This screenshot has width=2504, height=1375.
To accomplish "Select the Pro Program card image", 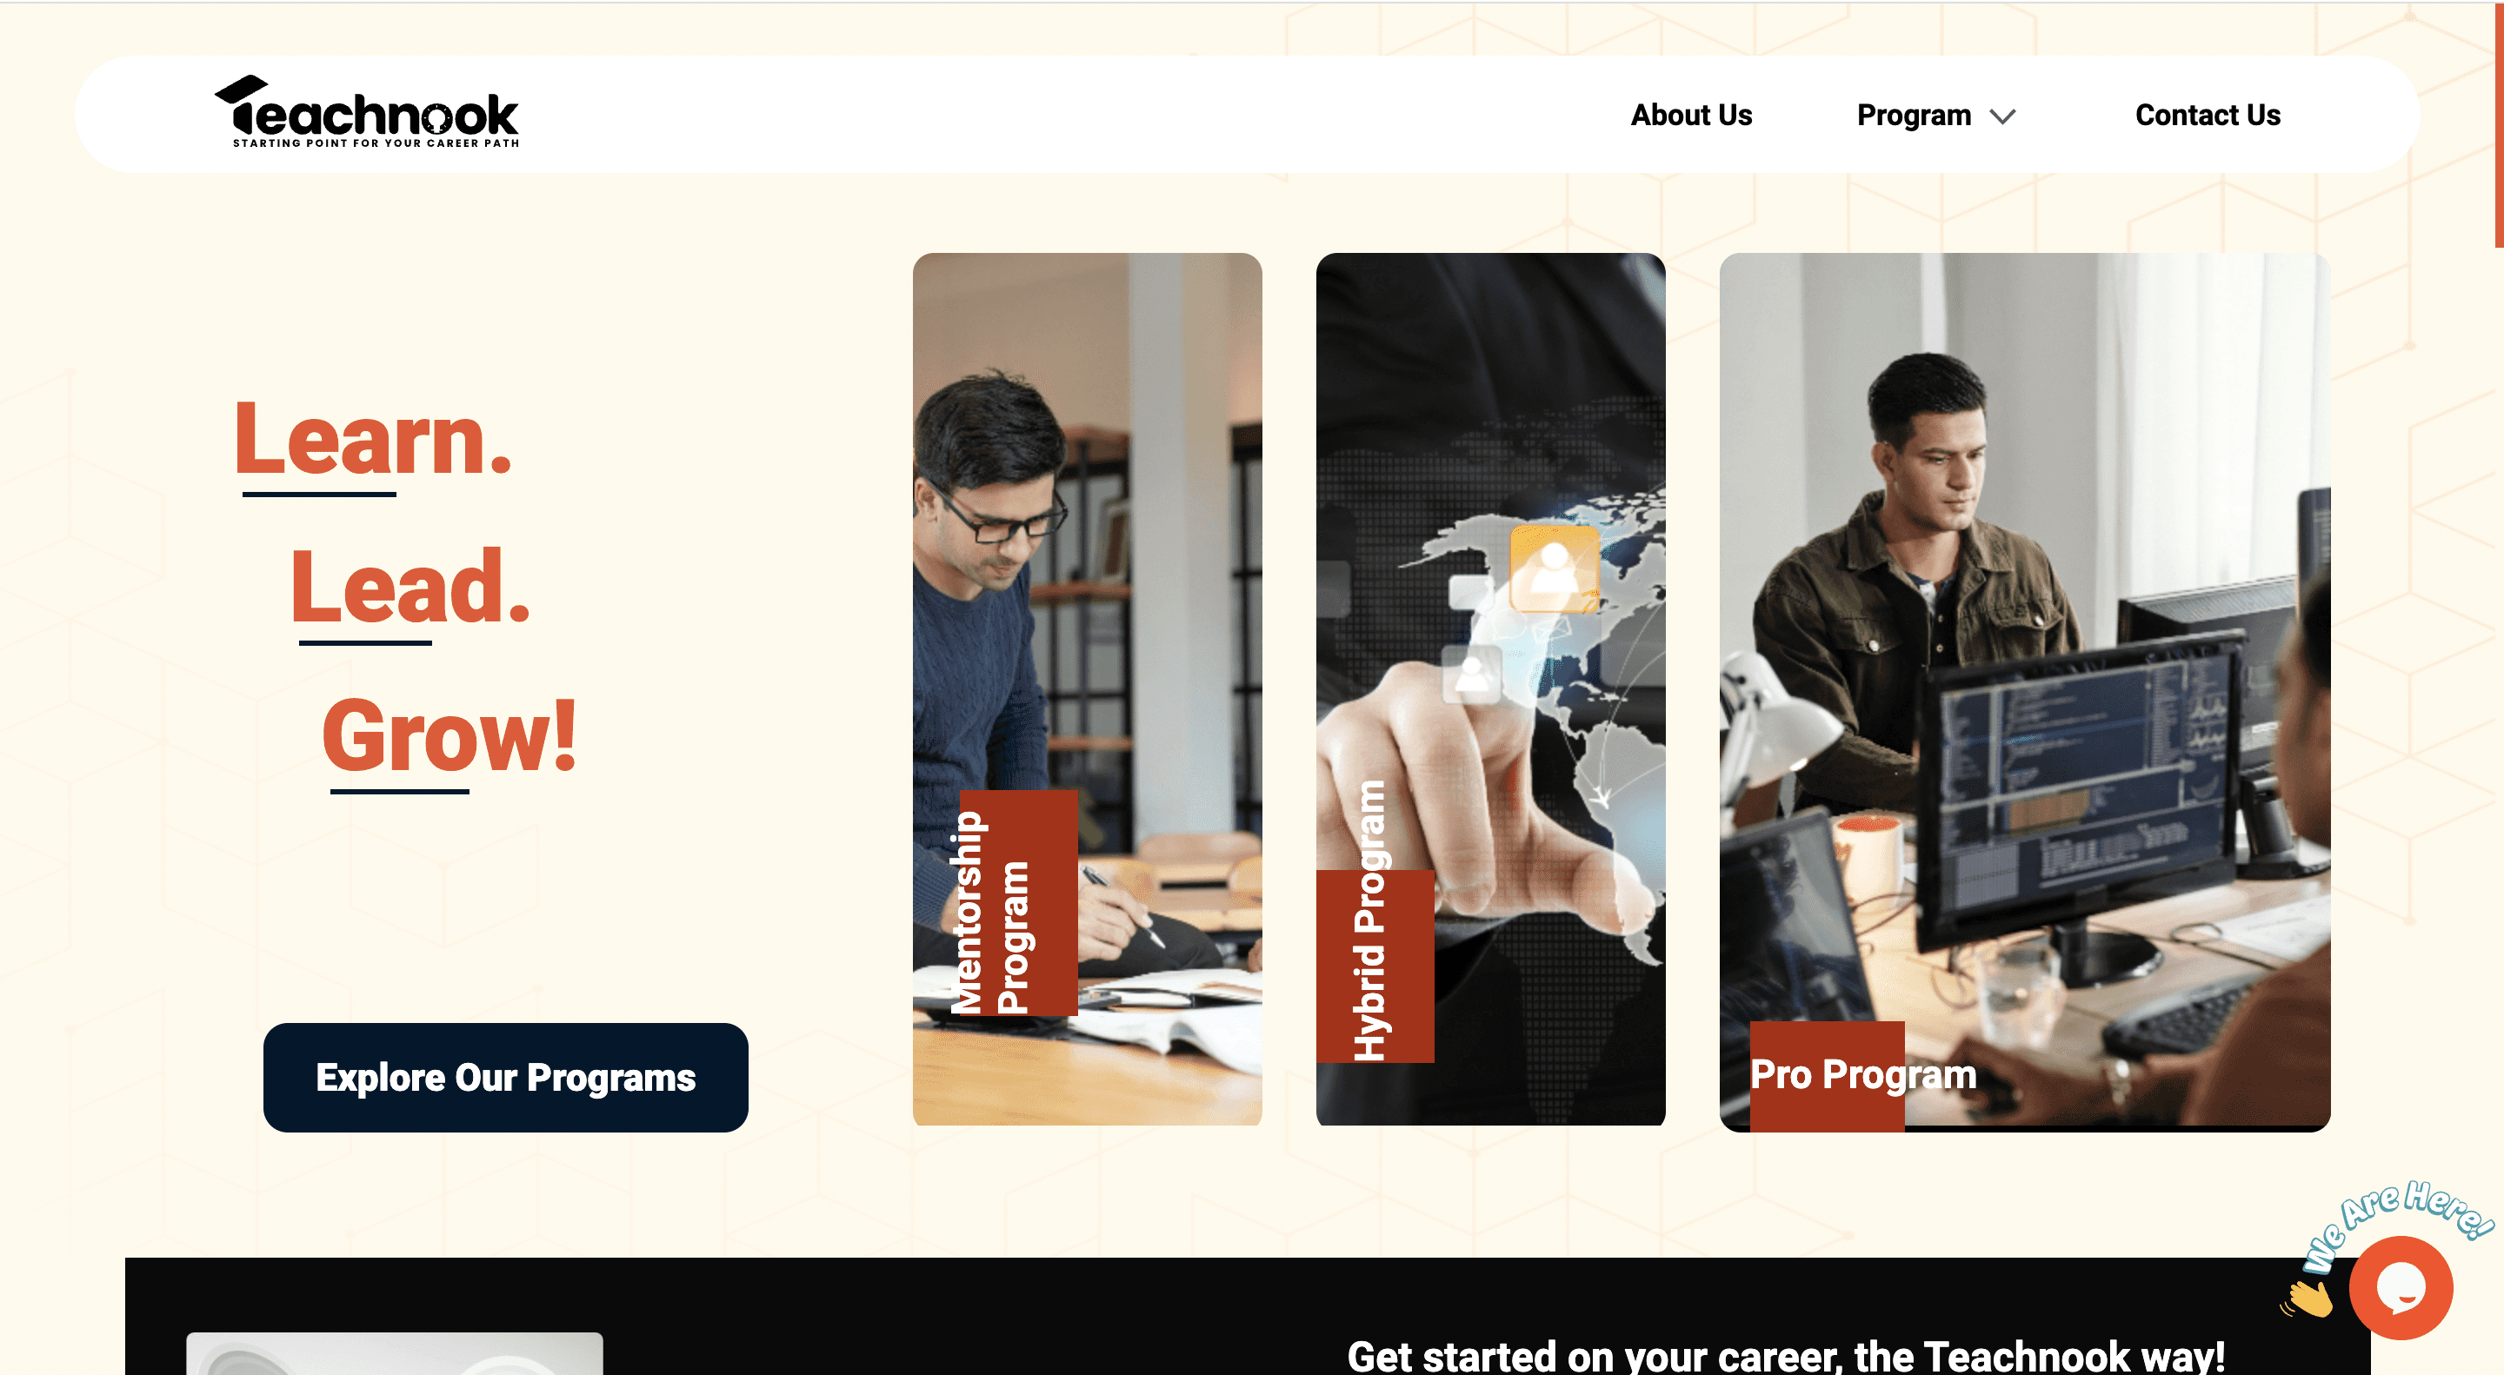I will pos(2024,692).
